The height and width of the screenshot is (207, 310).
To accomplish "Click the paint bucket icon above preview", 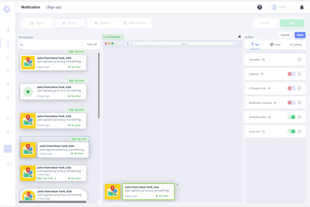I will tap(239, 36).
